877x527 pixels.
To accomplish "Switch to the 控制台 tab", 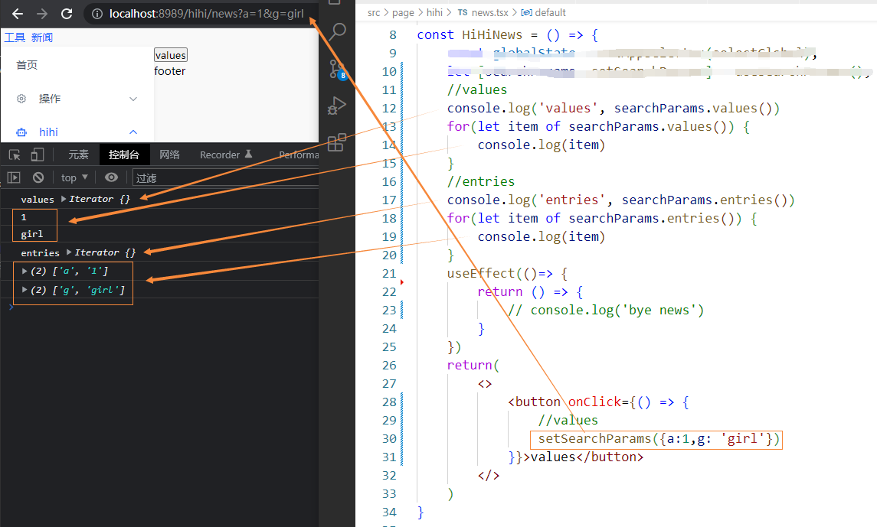I will click(123, 155).
